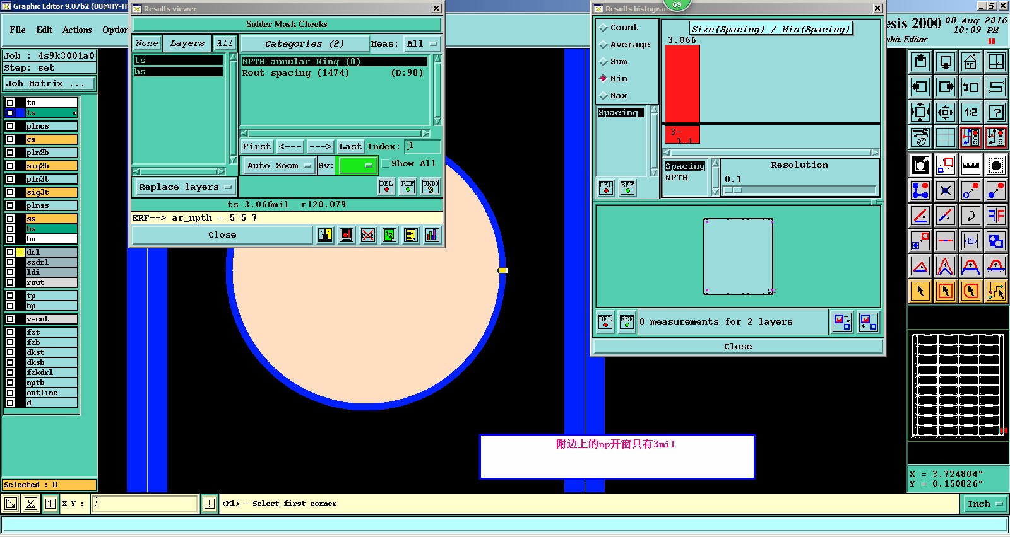The width and height of the screenshot is (1010, 537).
Task: Click the next '--->' result button
Action: click(320, 146)
